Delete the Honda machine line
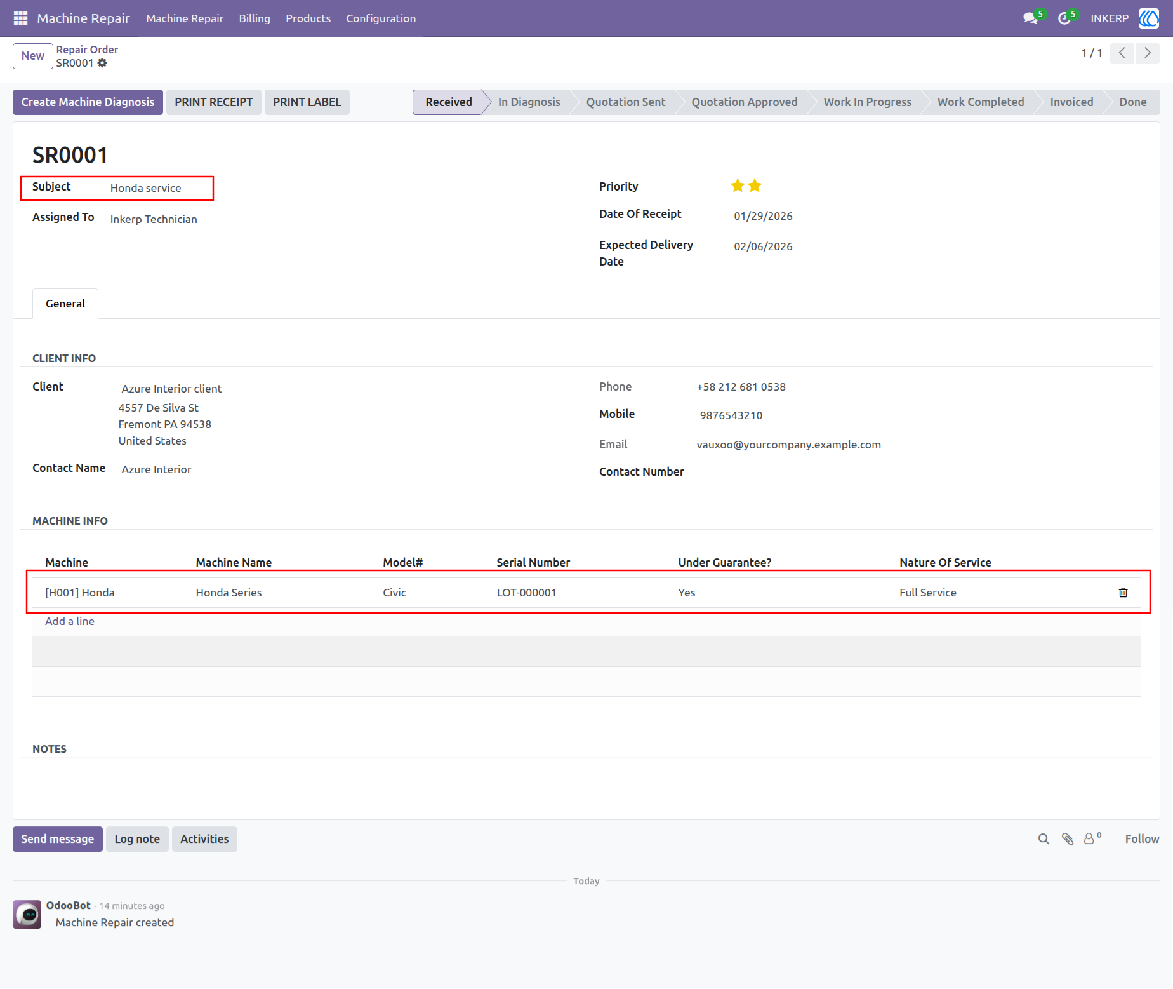The height and width of the screenshot is (989, 1173). [1123, 593]
